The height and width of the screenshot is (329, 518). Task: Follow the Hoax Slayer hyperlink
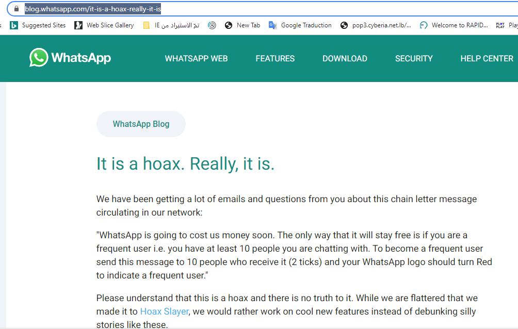(164, 311)
